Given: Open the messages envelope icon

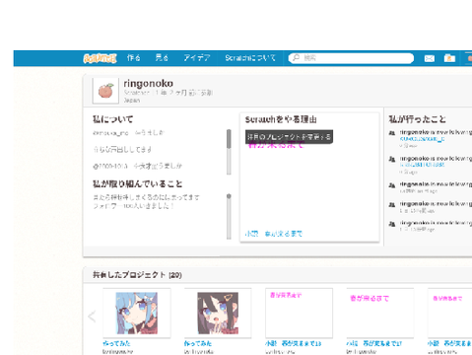Looking at the screenshot, I should (430, 58).
